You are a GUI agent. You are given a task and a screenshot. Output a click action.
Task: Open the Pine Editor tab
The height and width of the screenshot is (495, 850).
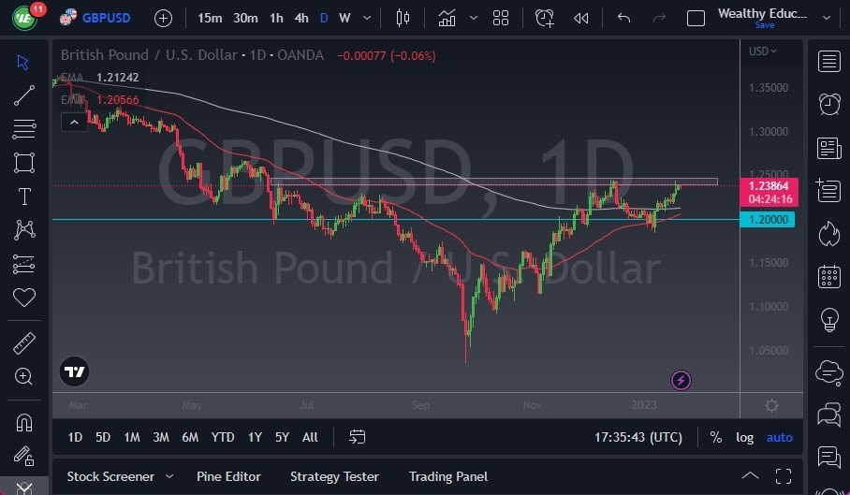tap(228, 476)
